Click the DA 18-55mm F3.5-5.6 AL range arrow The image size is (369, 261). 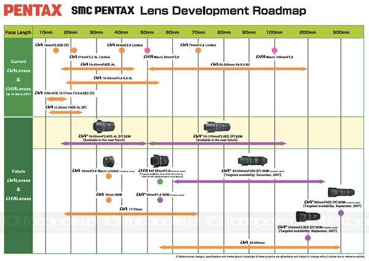(113, 82)
